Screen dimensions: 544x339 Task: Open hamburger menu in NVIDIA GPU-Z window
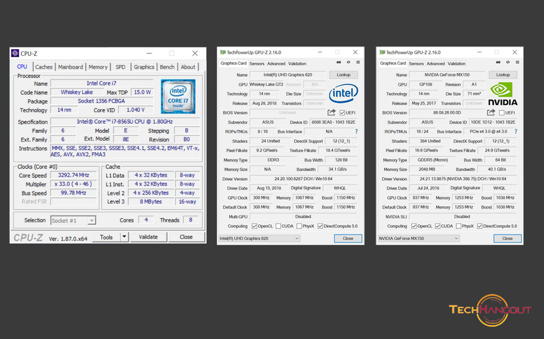click(517, 62)
